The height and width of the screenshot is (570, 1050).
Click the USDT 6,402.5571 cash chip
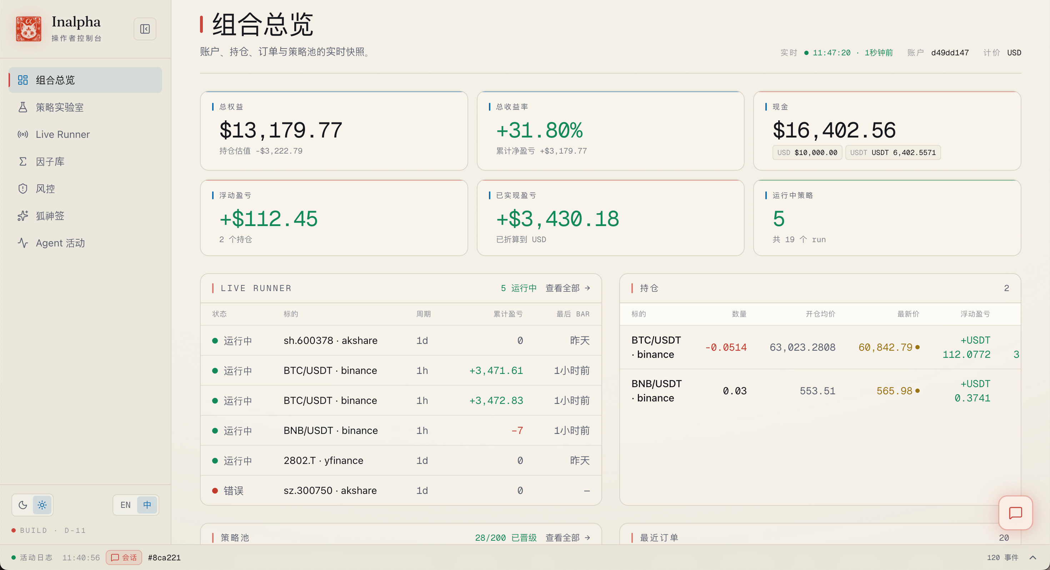coord(893,152)
